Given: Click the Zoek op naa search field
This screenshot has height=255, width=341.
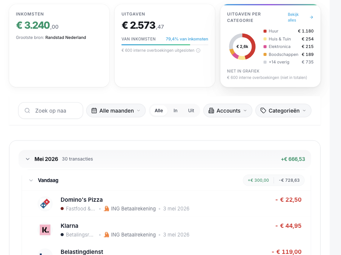Looking at the screenshot, I should tap(51, 111).
